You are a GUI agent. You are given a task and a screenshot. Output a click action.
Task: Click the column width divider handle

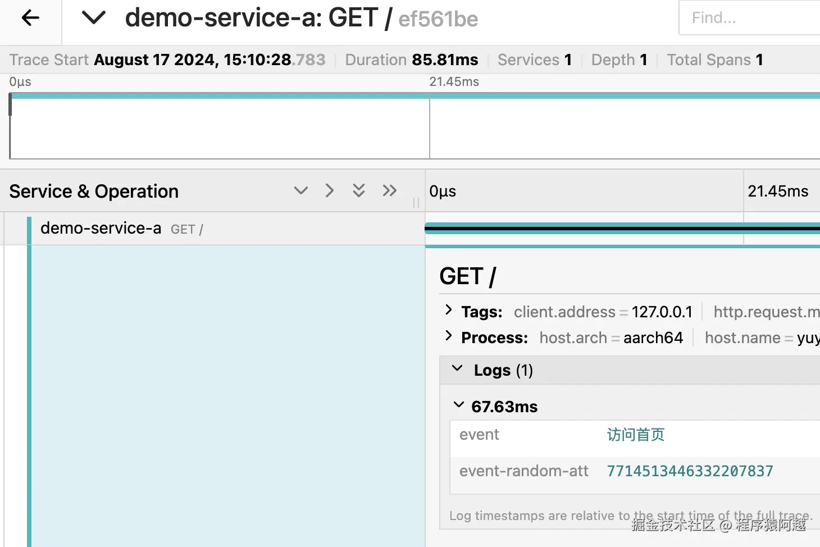tap(416, 202)
